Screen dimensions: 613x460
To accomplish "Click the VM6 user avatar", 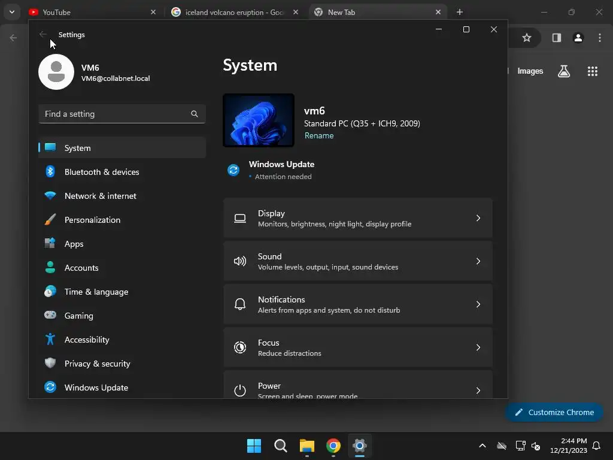I will pyautogui.click(x=56, y=72).
